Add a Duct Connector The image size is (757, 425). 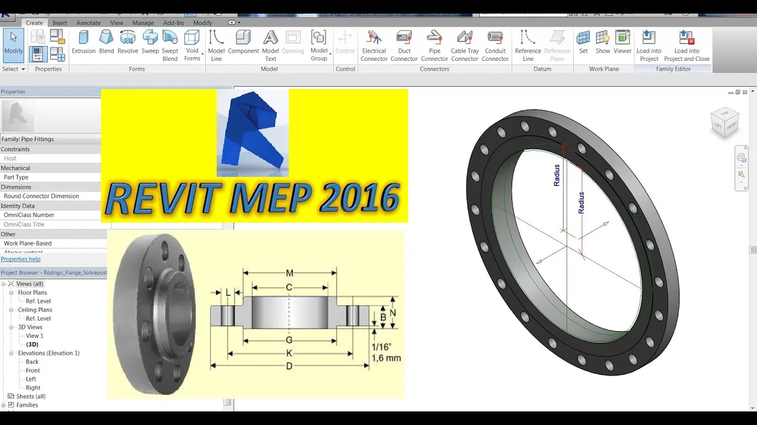coord(404,46)
